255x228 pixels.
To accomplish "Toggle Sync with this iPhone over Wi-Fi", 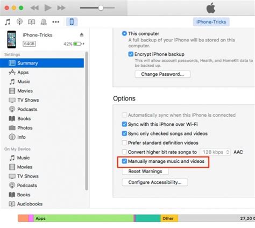I will 124,124.
